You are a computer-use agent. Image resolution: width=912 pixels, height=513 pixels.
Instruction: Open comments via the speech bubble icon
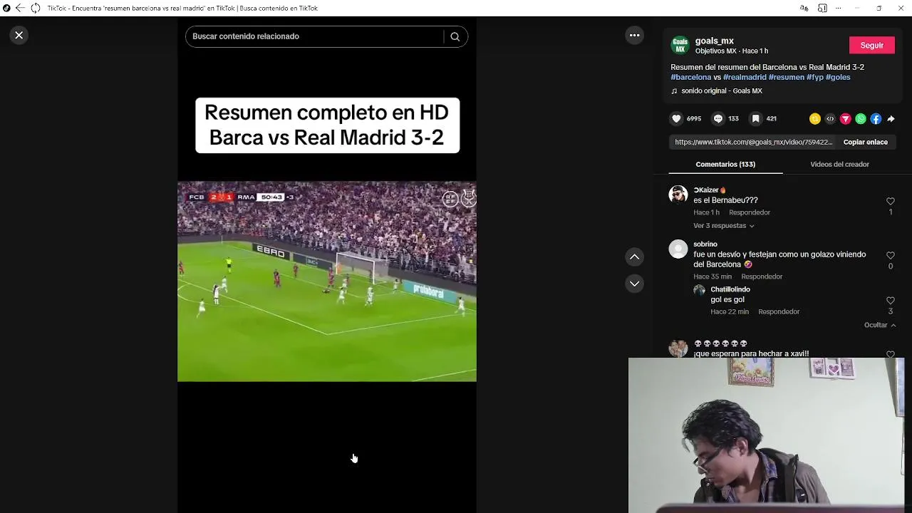(718, 119)
